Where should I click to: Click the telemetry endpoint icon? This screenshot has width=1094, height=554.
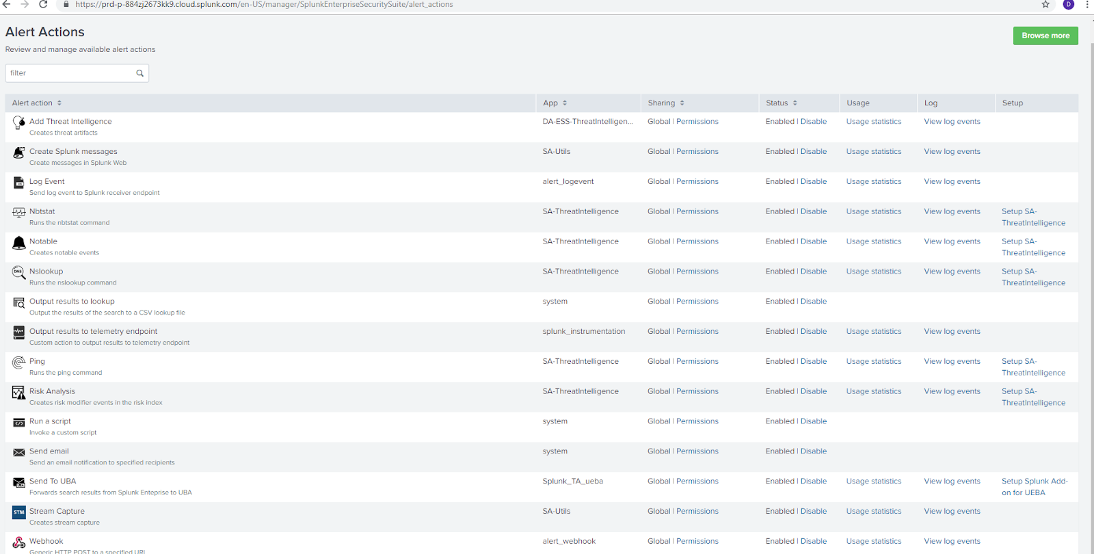click(19, 332)
